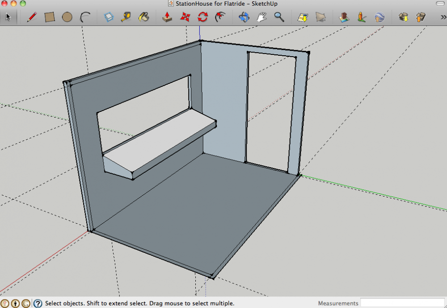Click into the Measurements input box
Image resolution: width=447 pixels, height=308 pixels.
[402, 303]
